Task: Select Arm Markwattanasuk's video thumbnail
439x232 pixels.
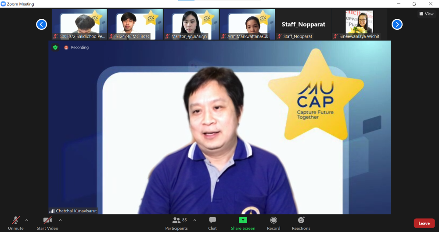Action: (247, 25)
